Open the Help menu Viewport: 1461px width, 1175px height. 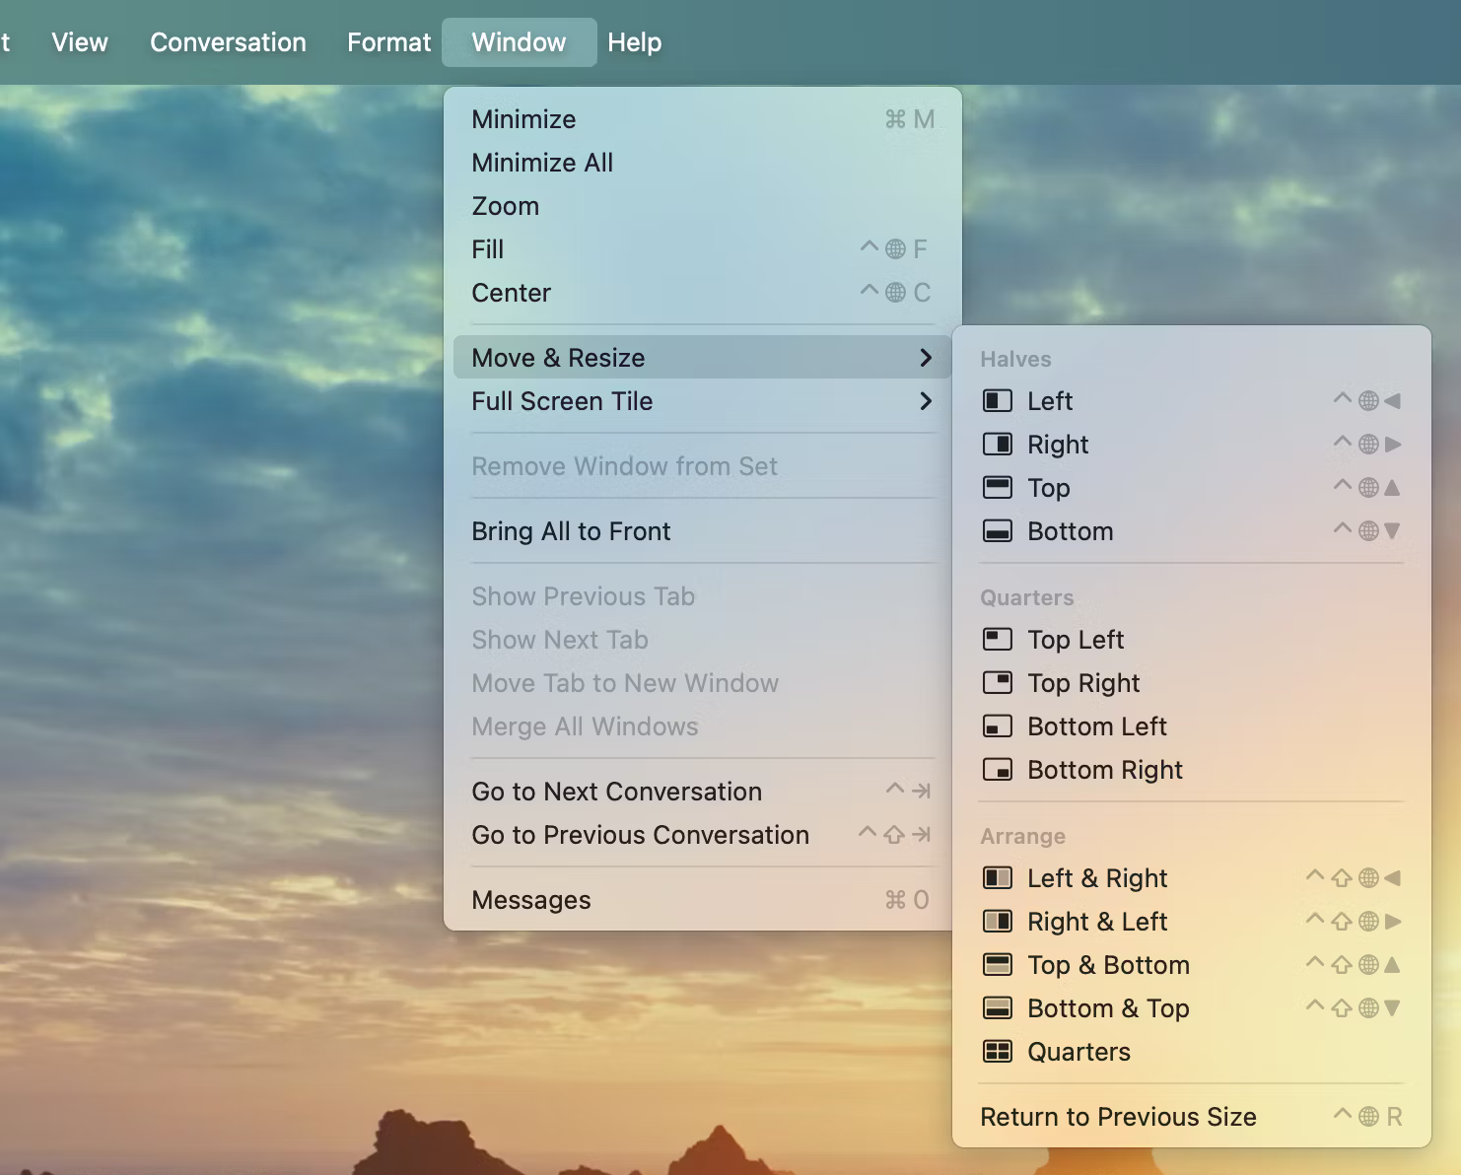pyautogui.click(x=635, y=42)
